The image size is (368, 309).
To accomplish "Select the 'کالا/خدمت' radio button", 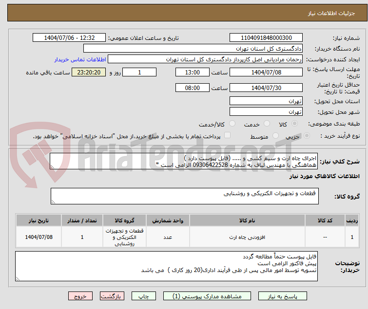I will coord(232,124).
